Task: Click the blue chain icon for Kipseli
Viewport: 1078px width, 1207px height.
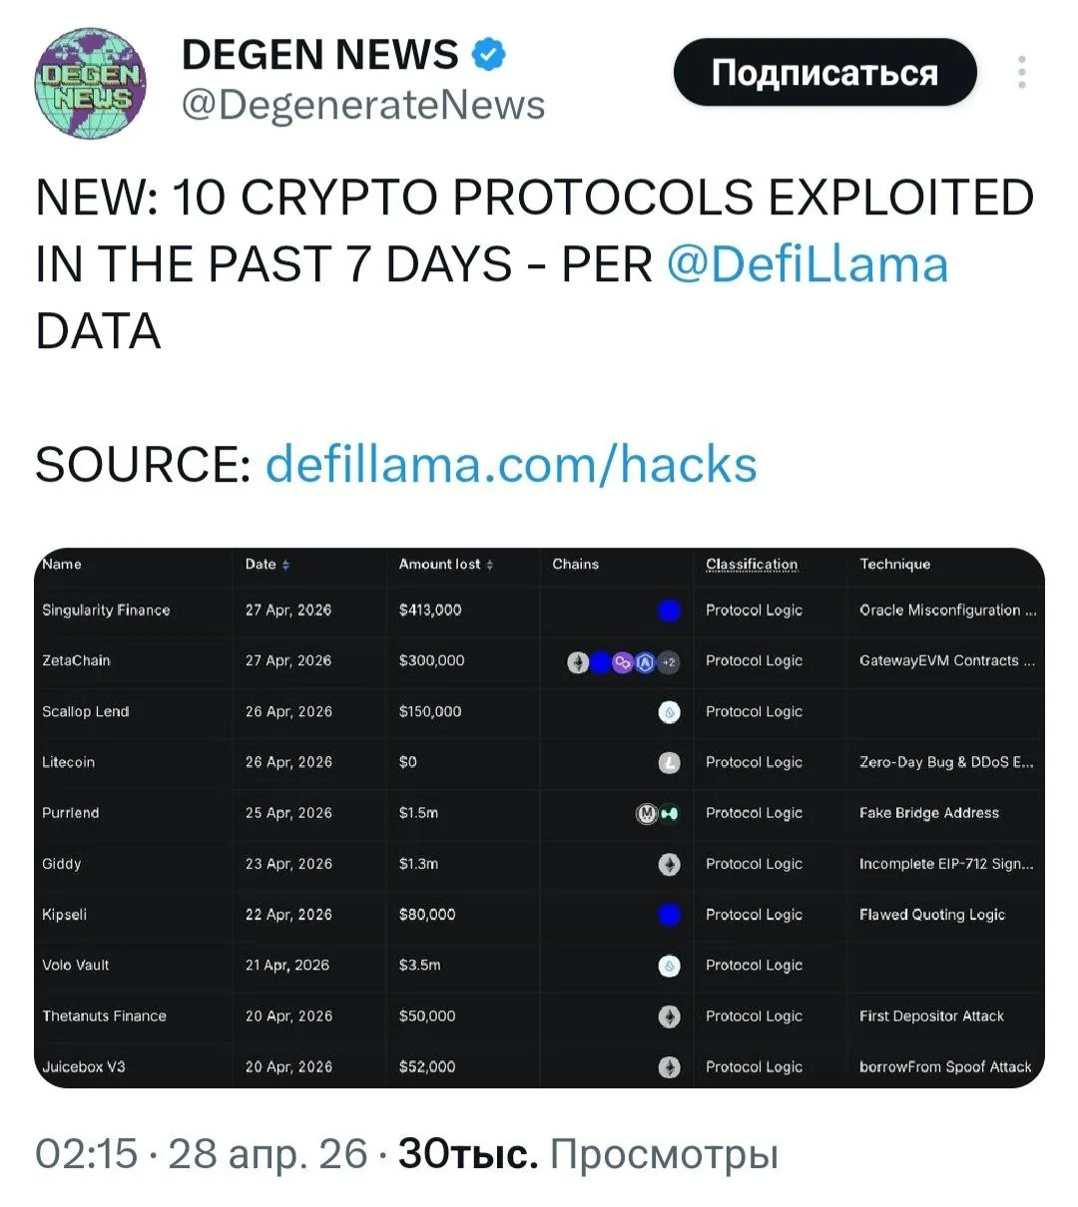Action: (x=670, y=915)
